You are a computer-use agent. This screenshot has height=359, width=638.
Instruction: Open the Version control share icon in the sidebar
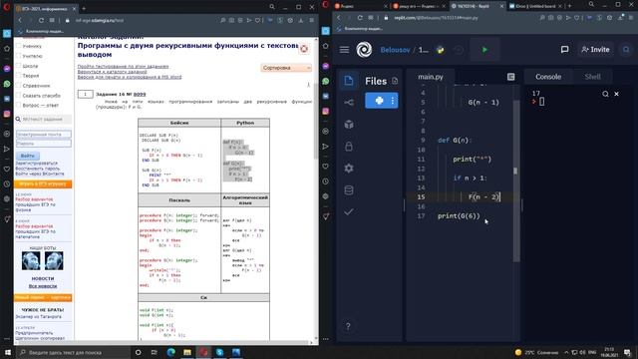point(349,102)
